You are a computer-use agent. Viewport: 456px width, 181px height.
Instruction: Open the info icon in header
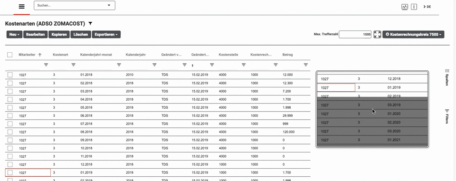(414, 7)
